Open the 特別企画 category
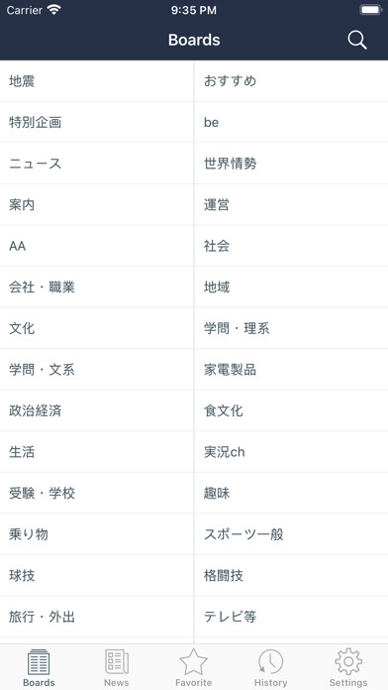 [x=97, y=122]
